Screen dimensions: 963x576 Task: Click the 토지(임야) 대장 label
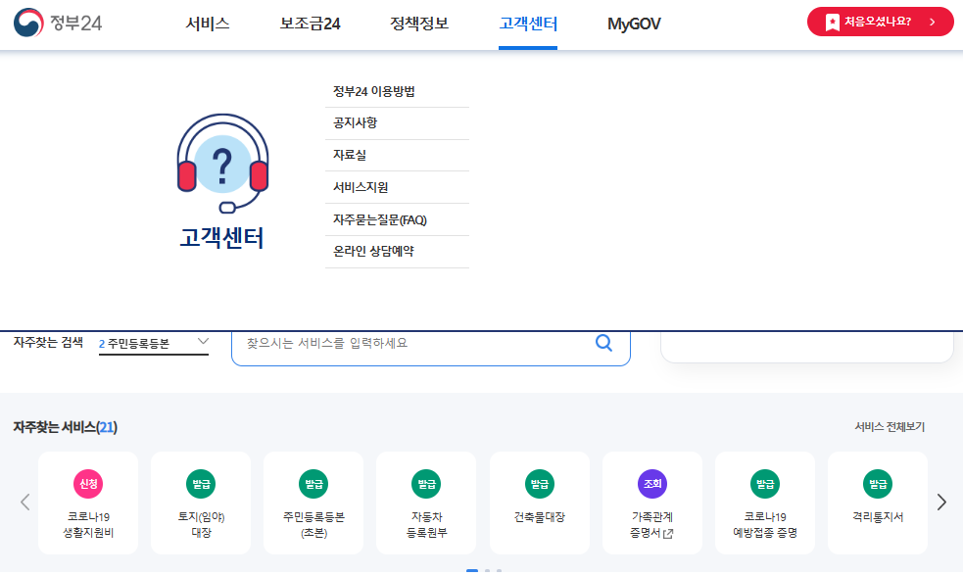201,525
